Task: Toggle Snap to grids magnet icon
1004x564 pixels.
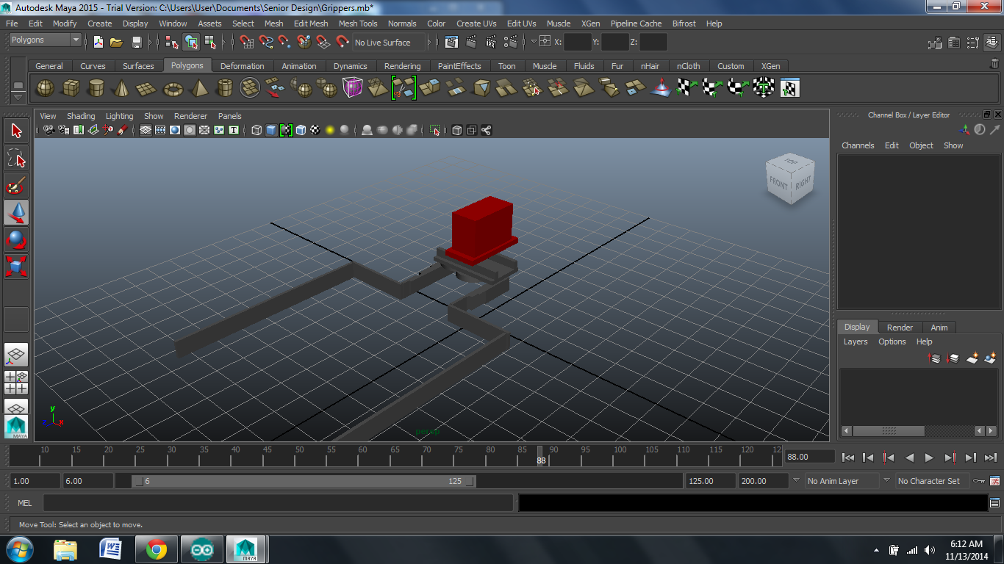Action: tap(246, 43)
